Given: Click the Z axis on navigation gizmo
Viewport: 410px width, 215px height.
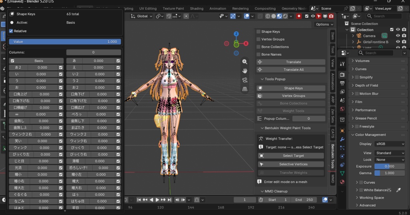Looking at the screenshot, I should coord(236,34).
